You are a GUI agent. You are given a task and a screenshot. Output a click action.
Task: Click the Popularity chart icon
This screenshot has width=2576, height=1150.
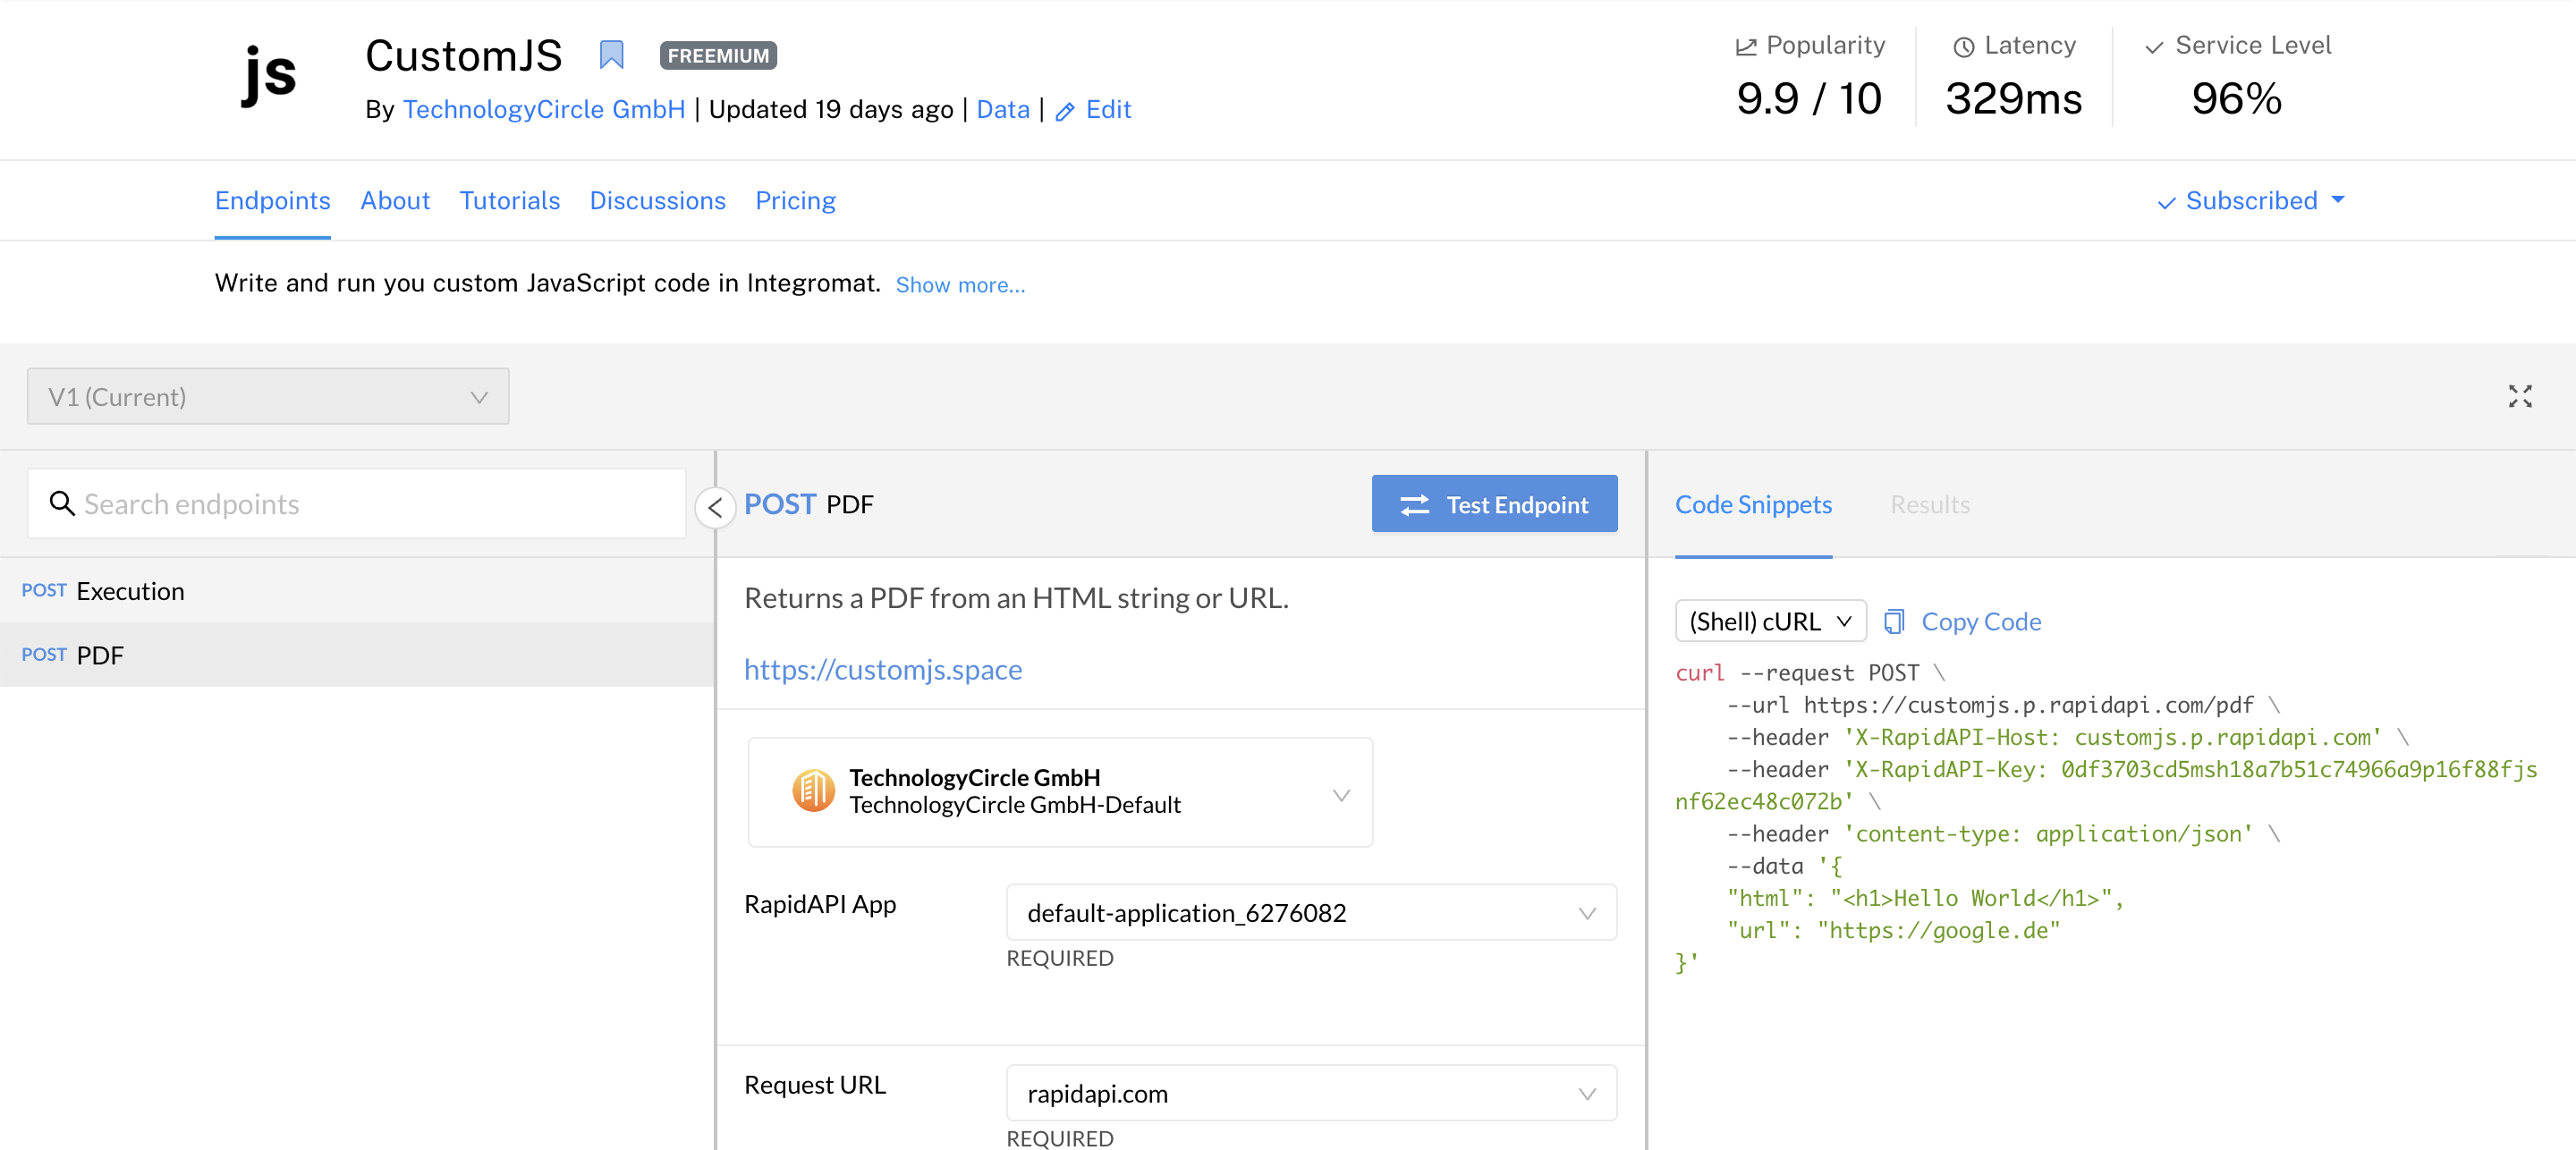click(x=1746, y=47)
